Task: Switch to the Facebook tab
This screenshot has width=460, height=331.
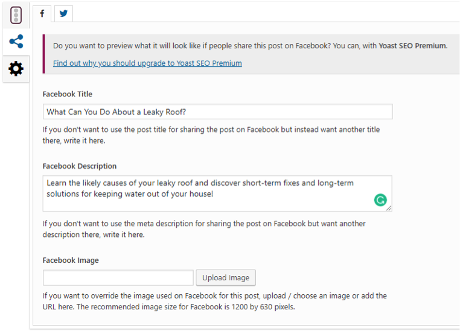Action: [42, 13]
